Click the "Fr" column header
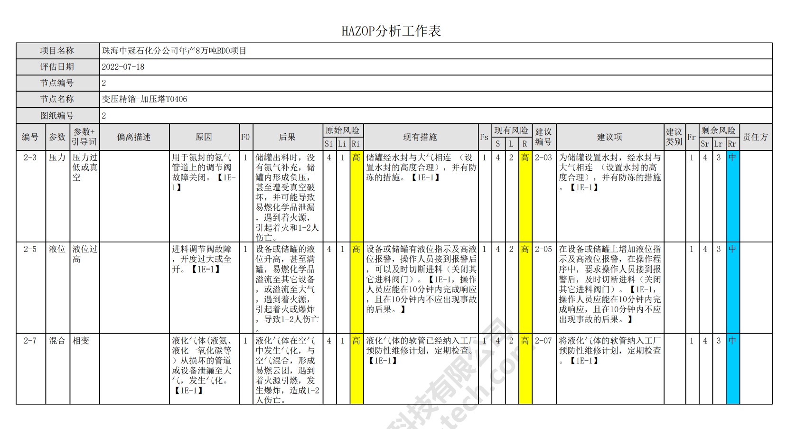This screenshot has height=429, width=787. (692, 137)
